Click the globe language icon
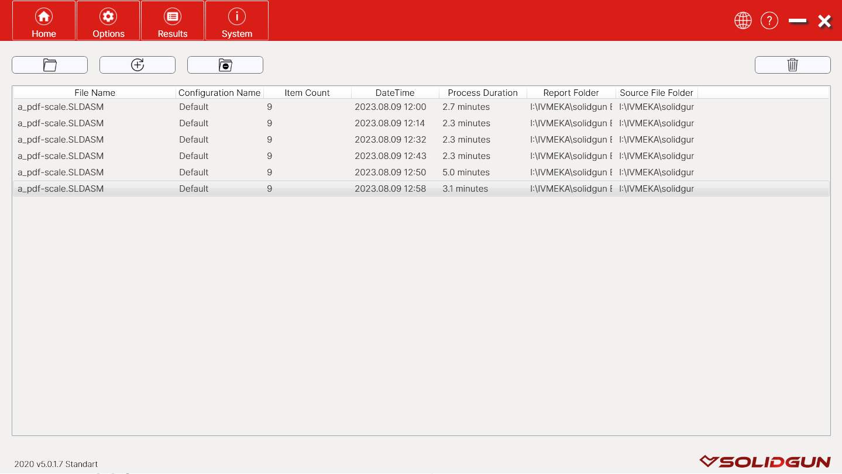 743,20
